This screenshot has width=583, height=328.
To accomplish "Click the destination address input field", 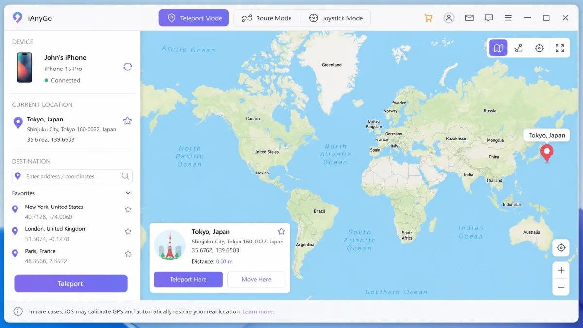I will coord(72,176).
